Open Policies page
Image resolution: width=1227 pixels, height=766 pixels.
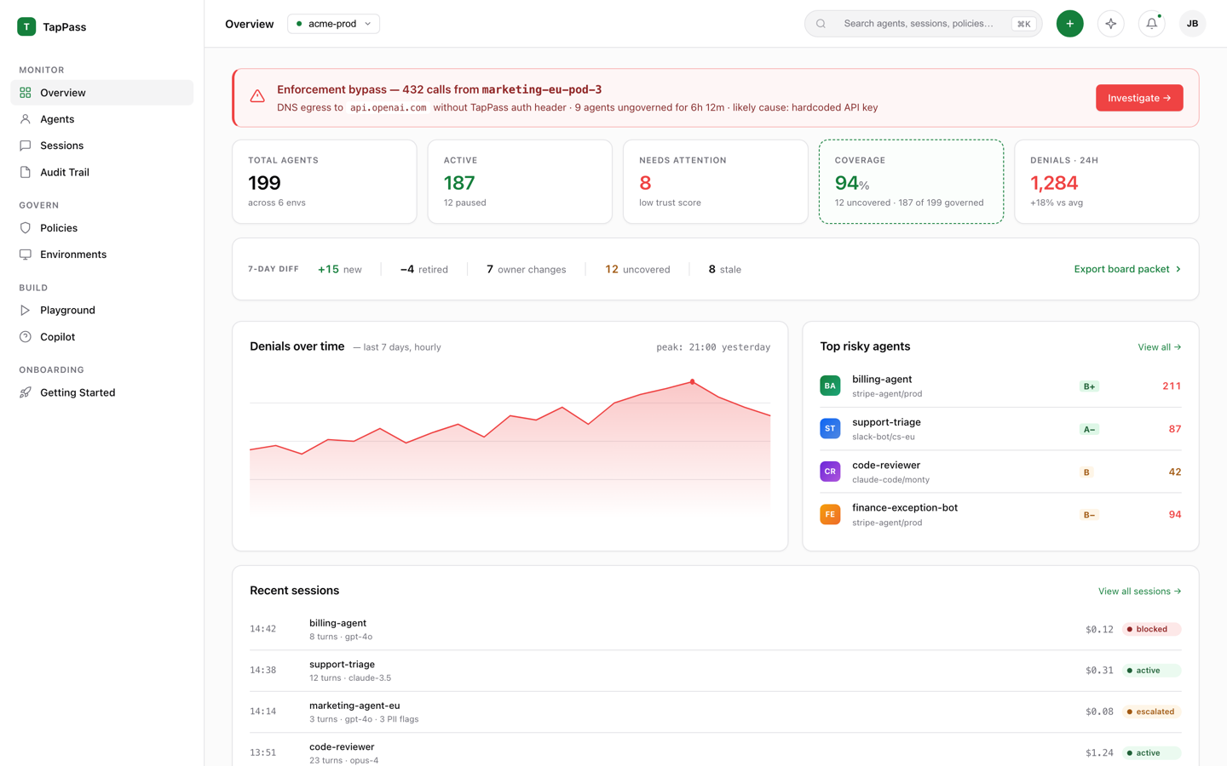click(102, 228)
